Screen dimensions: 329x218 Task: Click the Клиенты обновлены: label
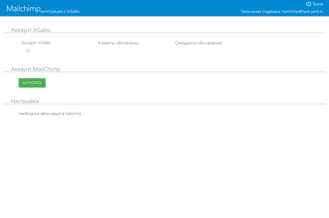point(119,43)
